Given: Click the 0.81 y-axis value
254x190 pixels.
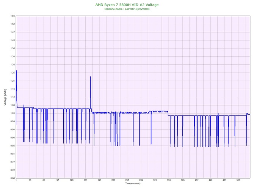Looking at the screenshot, I should [13, 154].
